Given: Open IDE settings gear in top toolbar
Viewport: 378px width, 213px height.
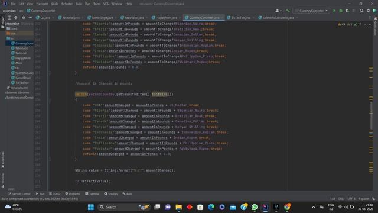Looking at the screenshot, I should [368, 11].
